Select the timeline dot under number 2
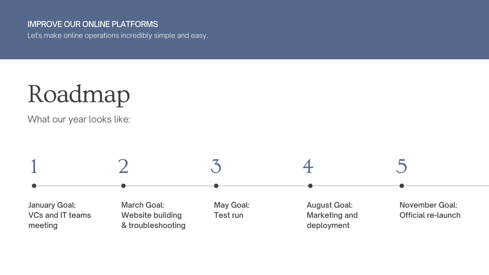 coord(123,186)
